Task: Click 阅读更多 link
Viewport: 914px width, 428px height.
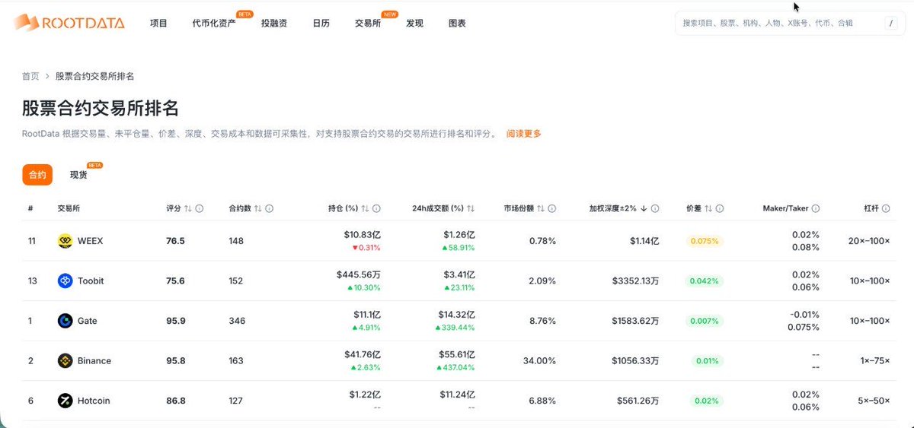Action: click(524, 134)
